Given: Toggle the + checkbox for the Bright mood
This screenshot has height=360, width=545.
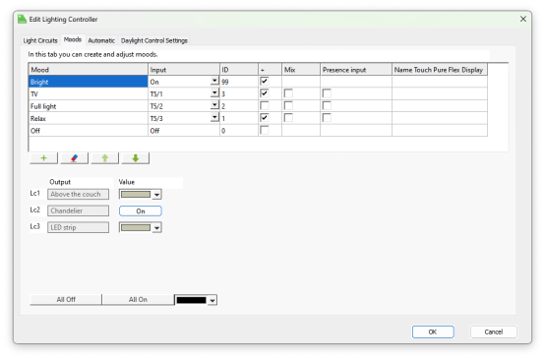Looking at the screenshot, I should click(x=265, y=82).
